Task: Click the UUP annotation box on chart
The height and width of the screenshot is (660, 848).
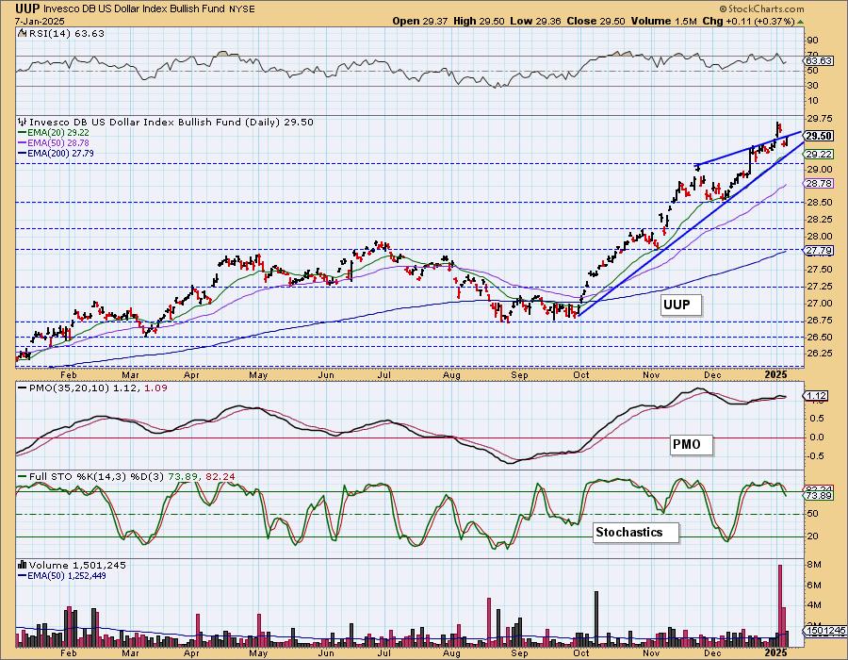Action: 681,305
